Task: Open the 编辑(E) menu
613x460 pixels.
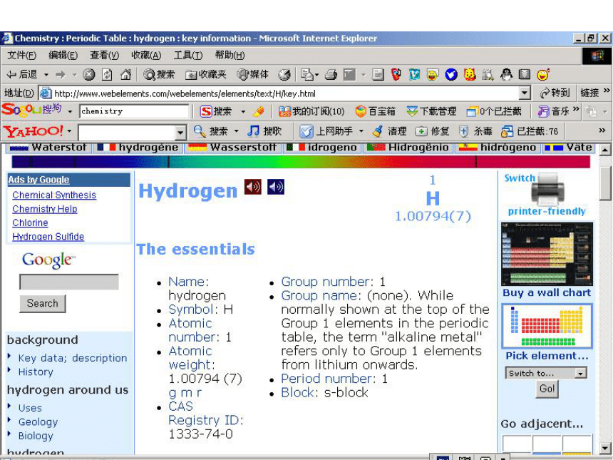Action: tap(63, 55)
